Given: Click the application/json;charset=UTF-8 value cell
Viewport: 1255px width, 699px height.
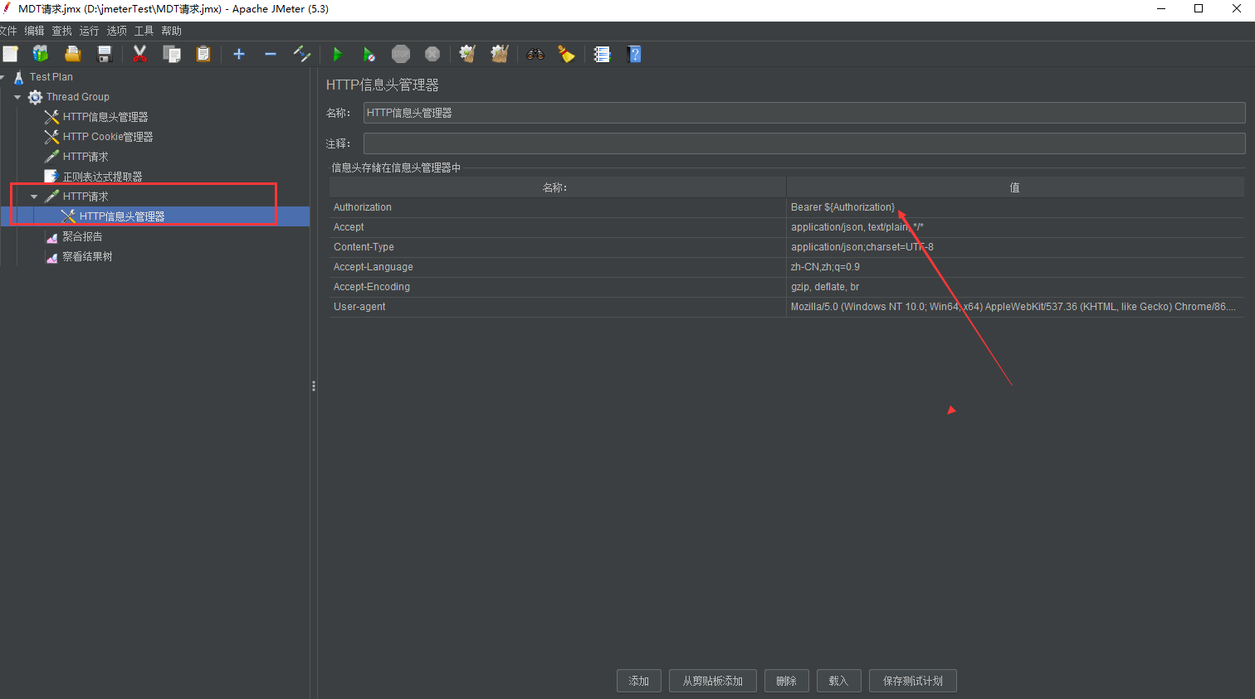Looking at the screenshot, I should tap(1015, 247).
